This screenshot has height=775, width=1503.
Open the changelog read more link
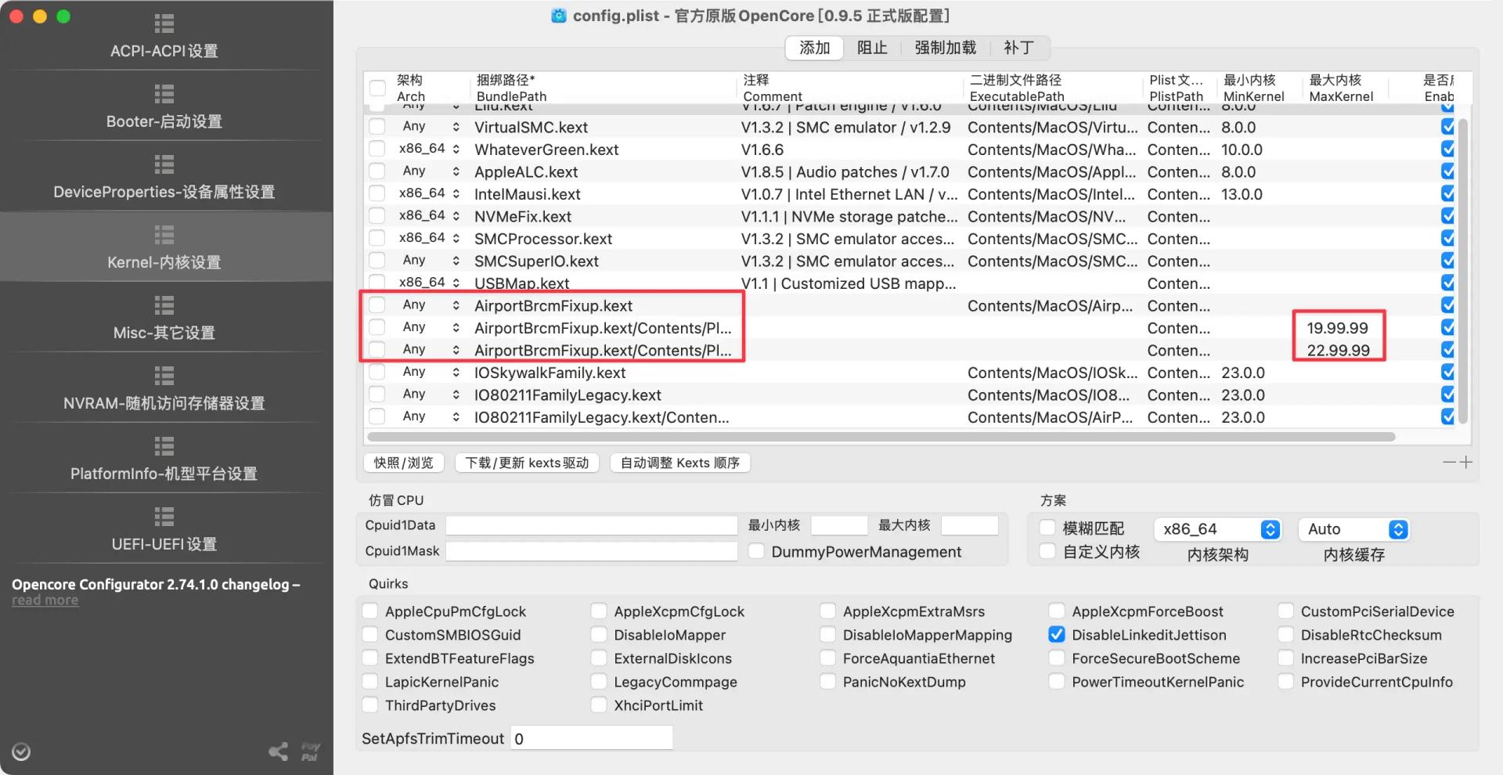[45, 600]
